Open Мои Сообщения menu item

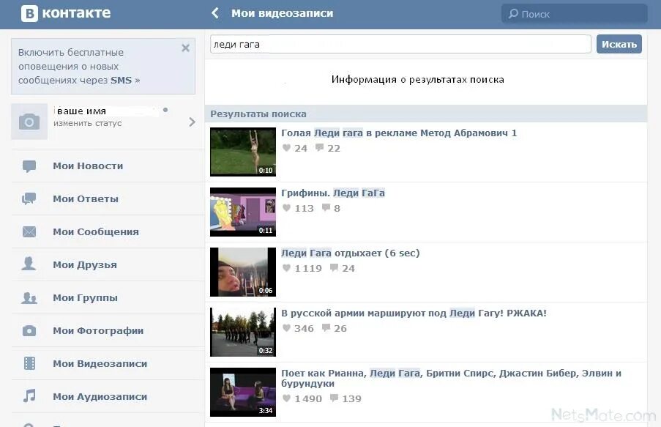click(108, 231)
